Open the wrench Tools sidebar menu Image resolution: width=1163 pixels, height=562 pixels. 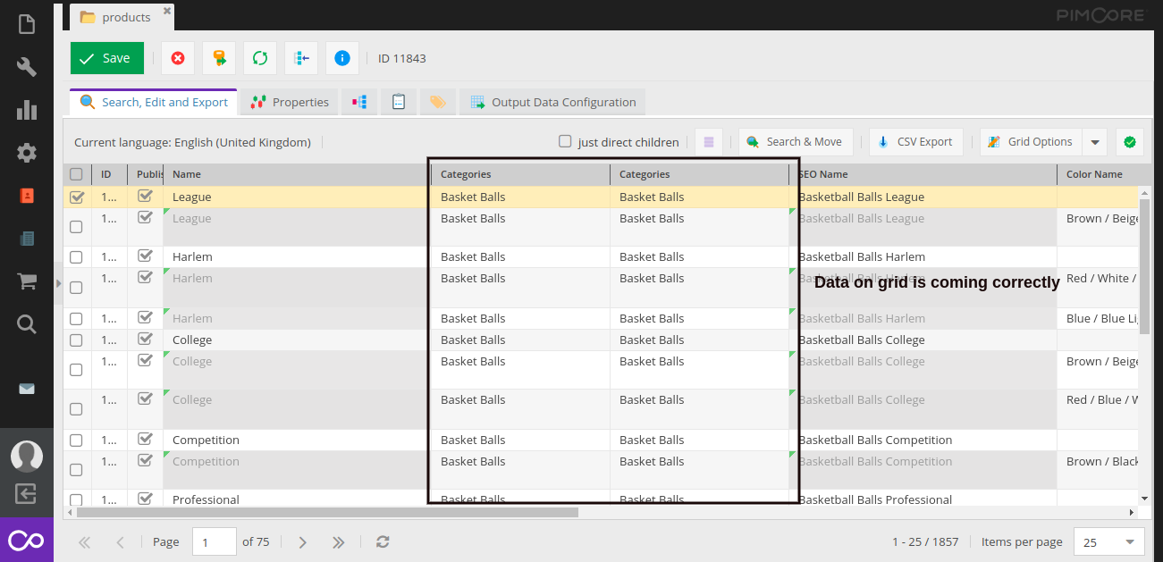pos(27,67)
